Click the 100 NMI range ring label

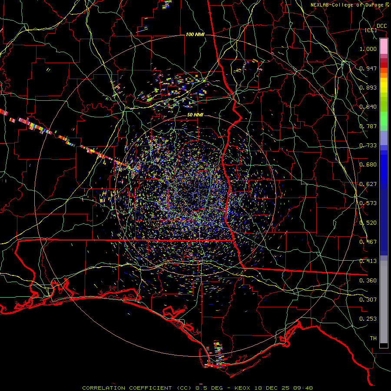point(195,34)
